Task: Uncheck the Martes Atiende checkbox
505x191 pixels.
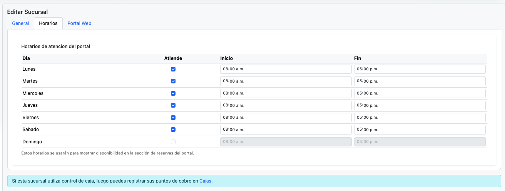Action: click(173, 81)
